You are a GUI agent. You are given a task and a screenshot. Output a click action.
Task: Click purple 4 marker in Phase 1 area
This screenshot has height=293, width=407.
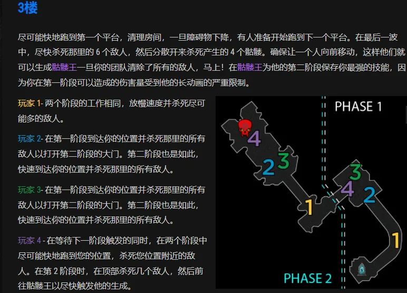coord(347,188)
